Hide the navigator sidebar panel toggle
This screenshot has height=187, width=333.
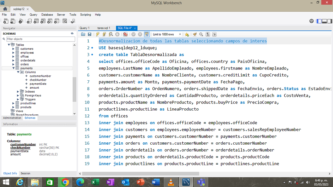(319, 21)
